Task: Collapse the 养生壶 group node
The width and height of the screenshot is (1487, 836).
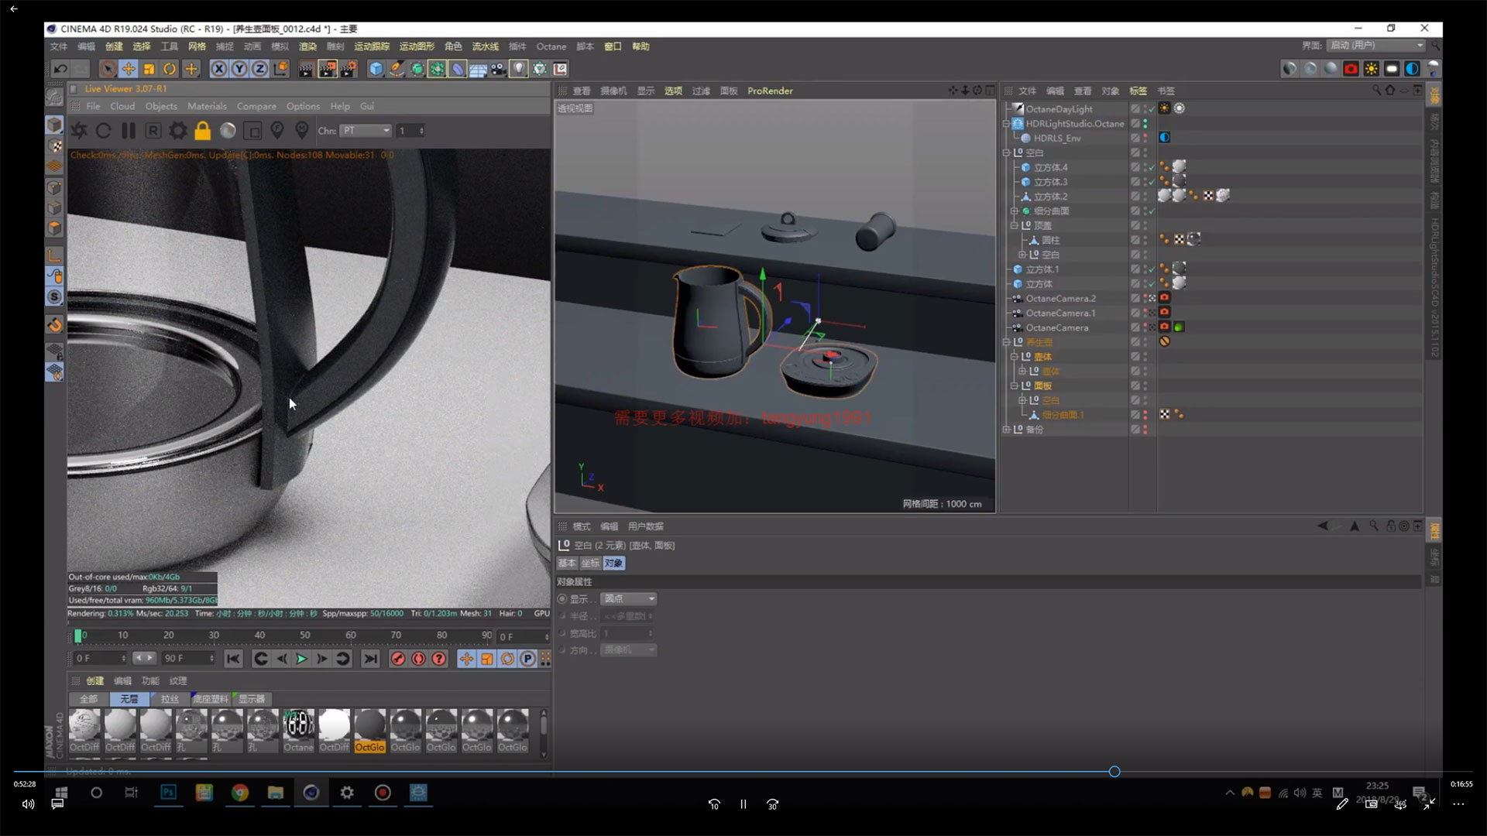Action: pyautogui.click(x=1006, y=341)
